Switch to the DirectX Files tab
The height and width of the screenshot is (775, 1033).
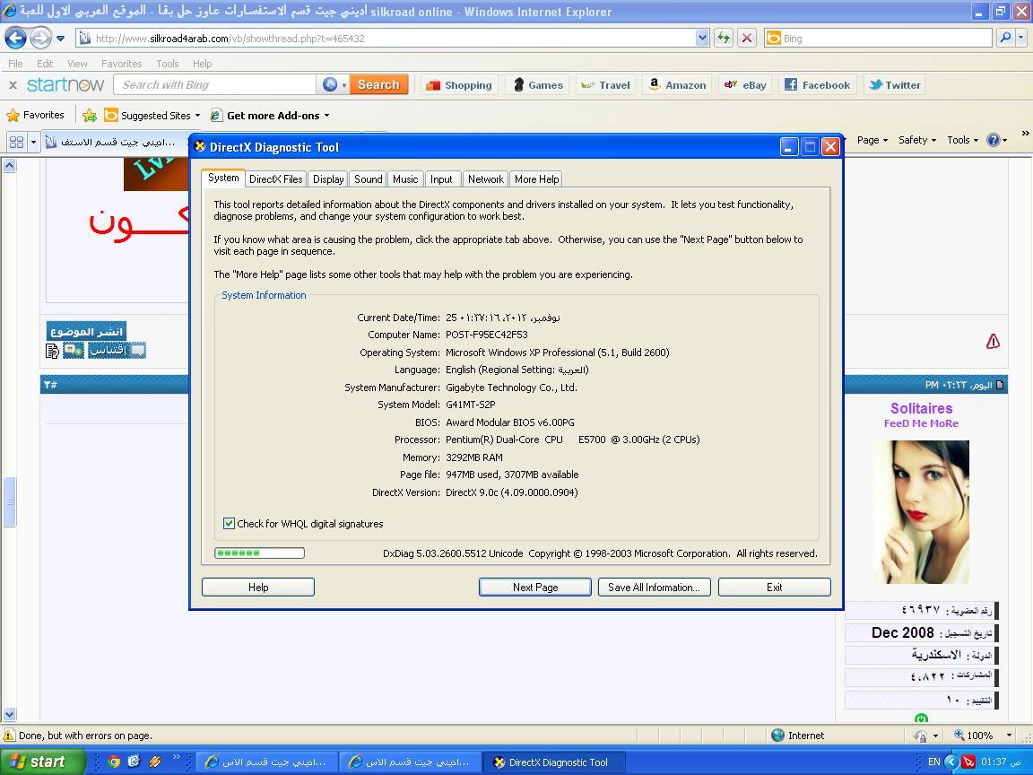(276, 179)
